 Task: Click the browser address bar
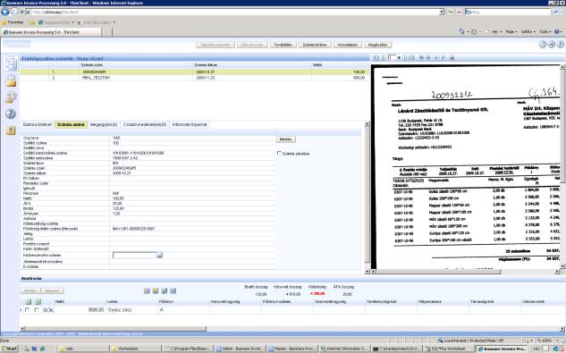click(232, 12)
